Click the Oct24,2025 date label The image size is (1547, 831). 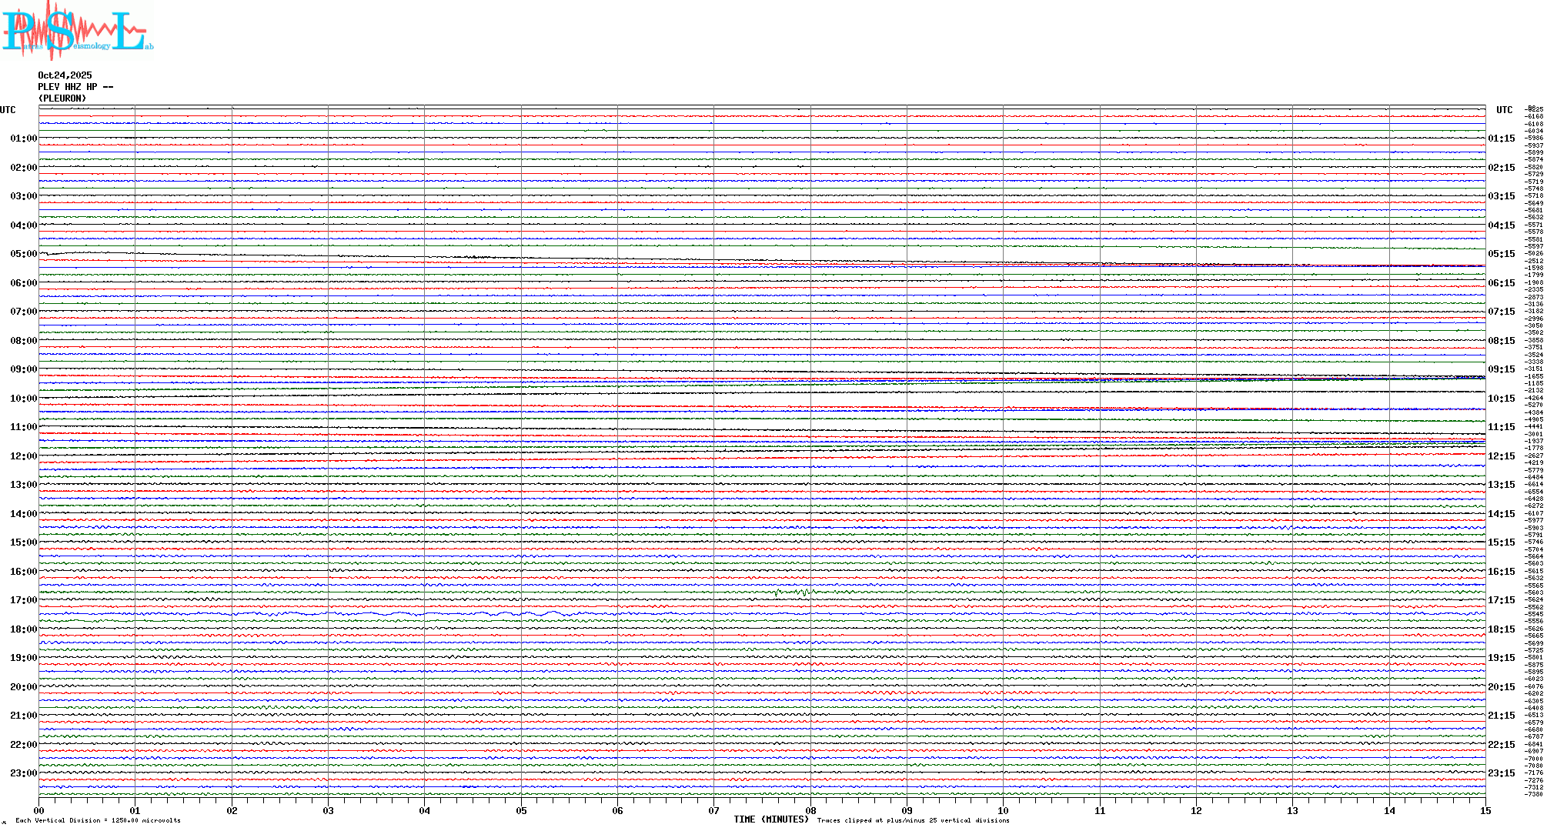[x=65, y=75]
